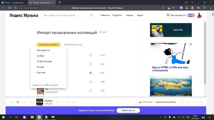214x120 pixels.
Task: Open the browser hamburger menu icon
Action: (x=192, y=3)
